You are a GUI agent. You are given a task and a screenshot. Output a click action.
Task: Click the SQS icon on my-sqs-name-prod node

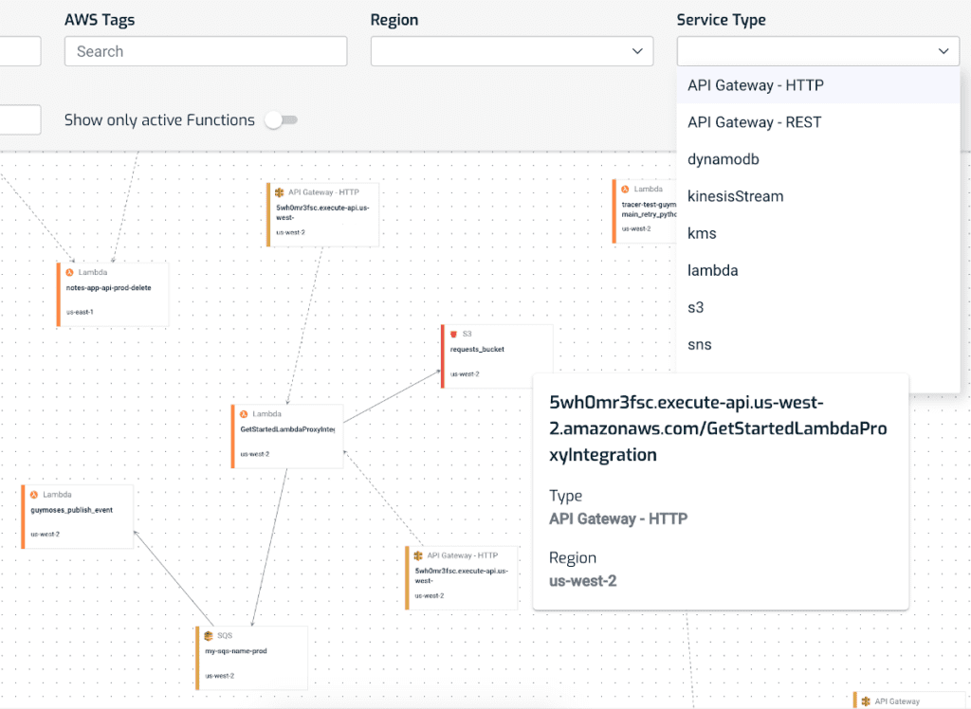208,636
